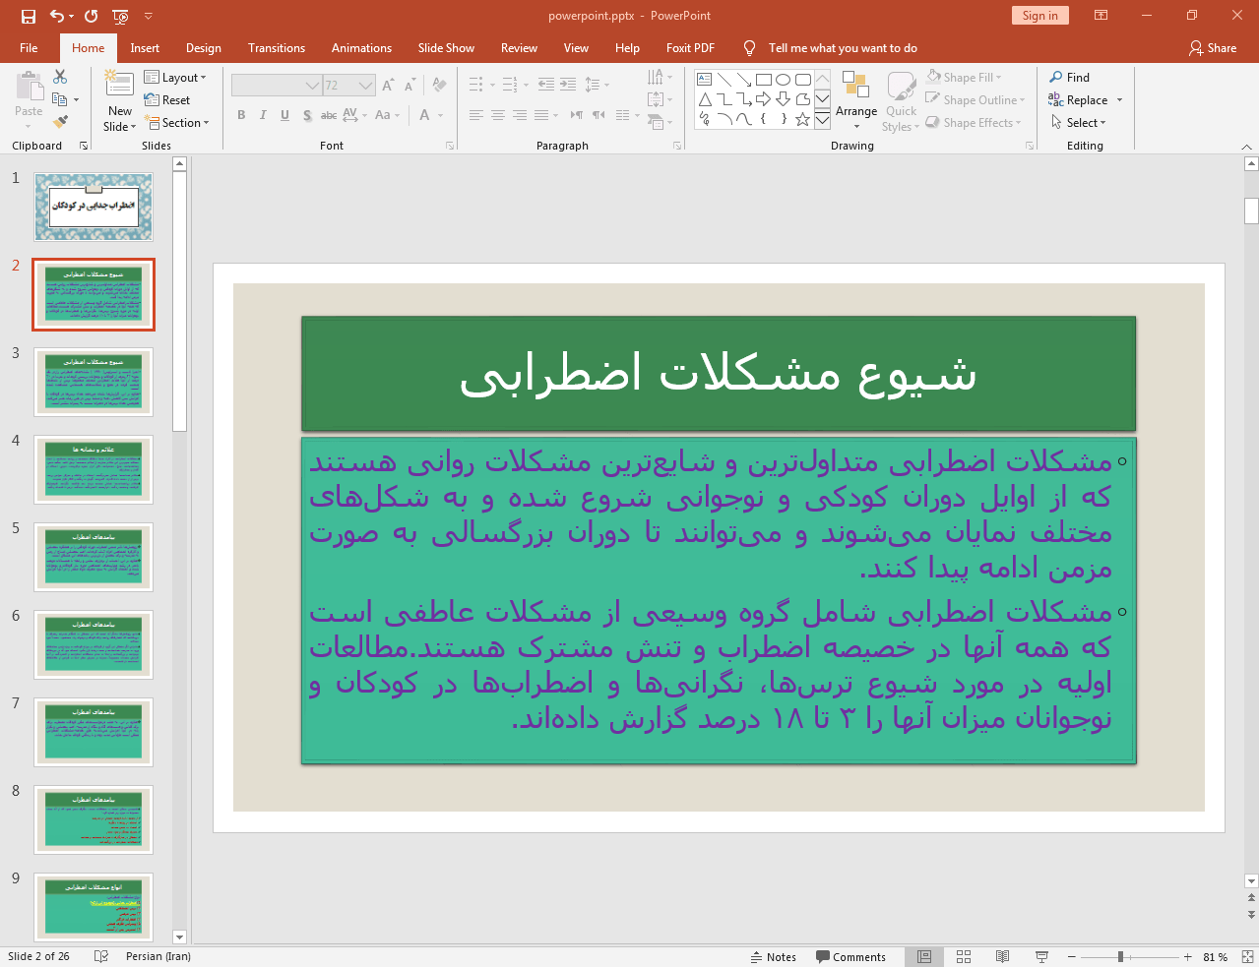
Task: Undo the last action
Action: tap(57, 16)
